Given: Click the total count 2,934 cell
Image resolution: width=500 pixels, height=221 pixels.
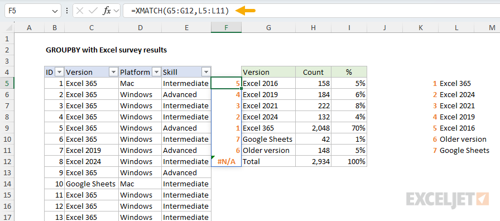Looking at the screenshot, I should pos(314,161).
